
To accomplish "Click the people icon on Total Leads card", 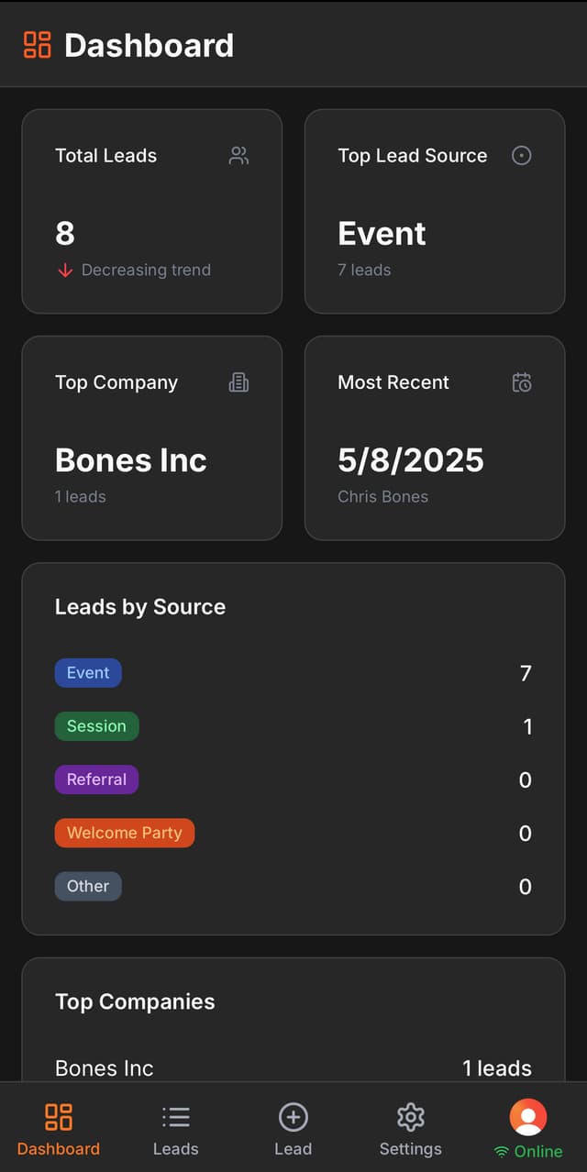I will point(238,155).
